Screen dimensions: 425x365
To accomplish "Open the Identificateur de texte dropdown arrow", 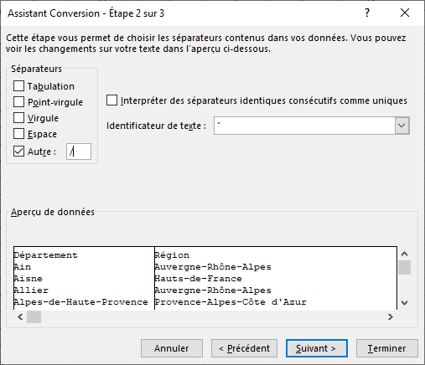I will (x=402, y=126).
